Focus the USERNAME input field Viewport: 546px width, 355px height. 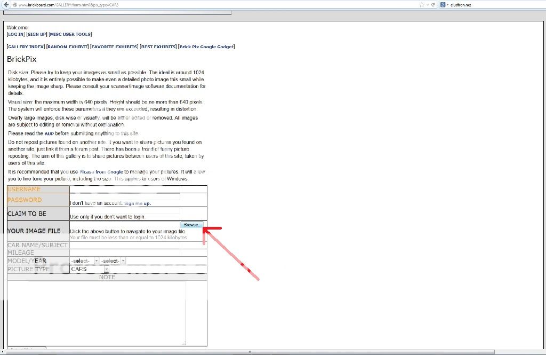click(x=125, y=189)
